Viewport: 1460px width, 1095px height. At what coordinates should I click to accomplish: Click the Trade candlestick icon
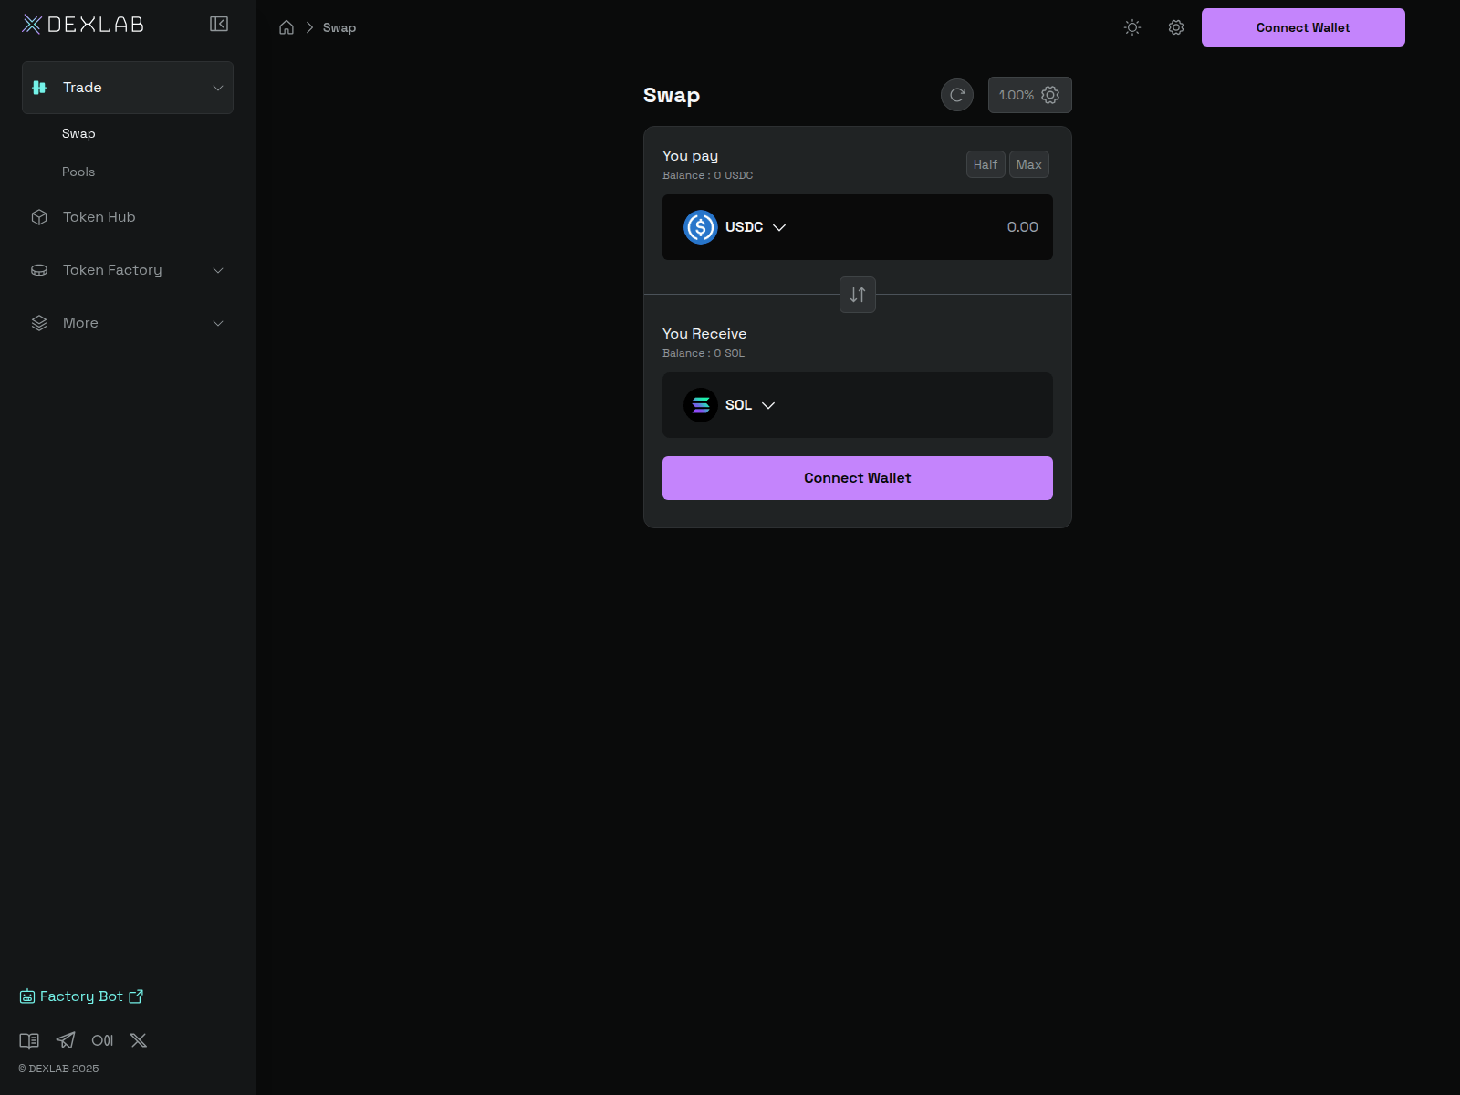(39, 88)
